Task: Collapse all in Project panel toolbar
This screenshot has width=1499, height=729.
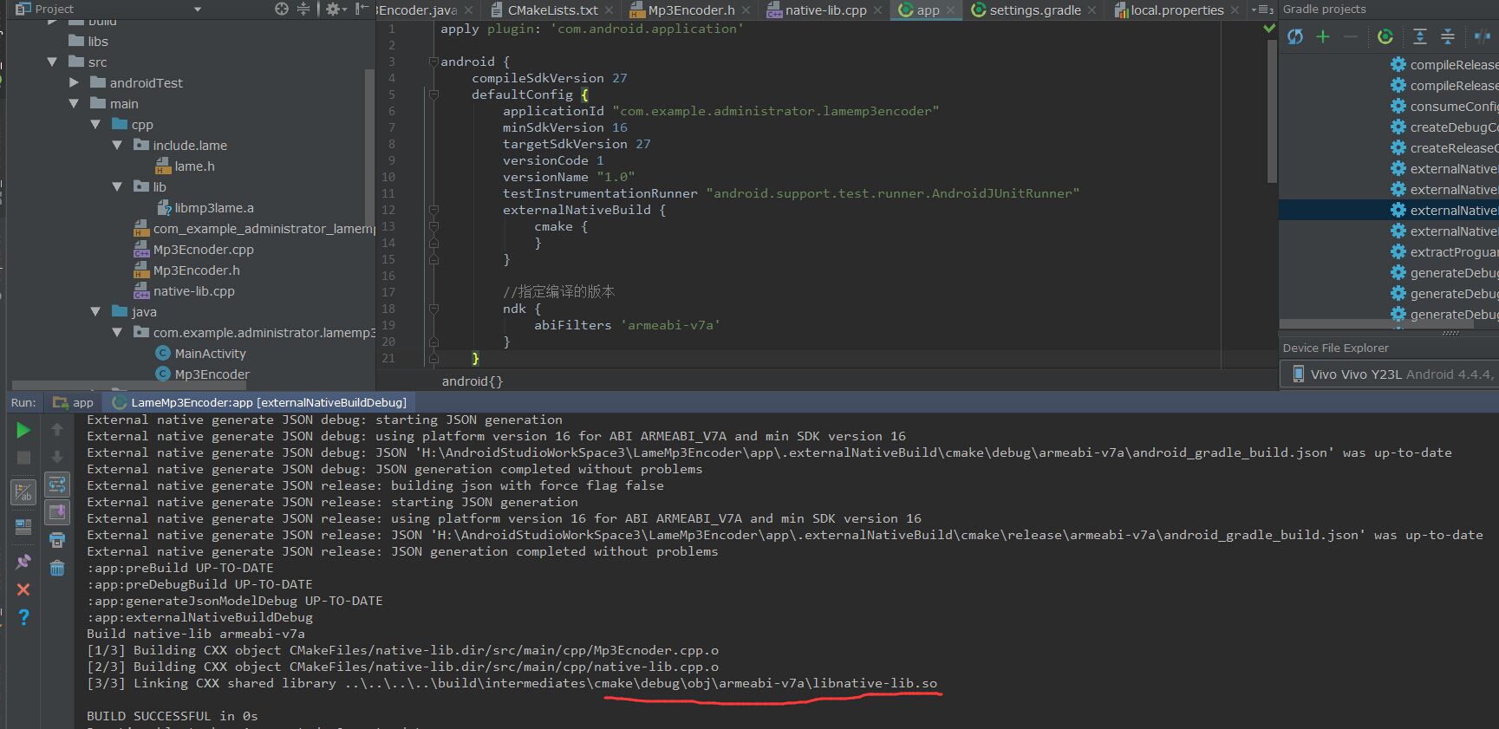Action: (x=303, y=9)
